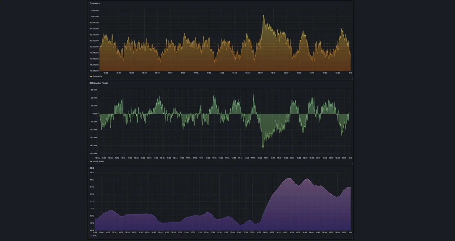The image size is (455, 241).
Task: Click the 18:00 tick on the Frequency chart
Action: coord(261,73)
